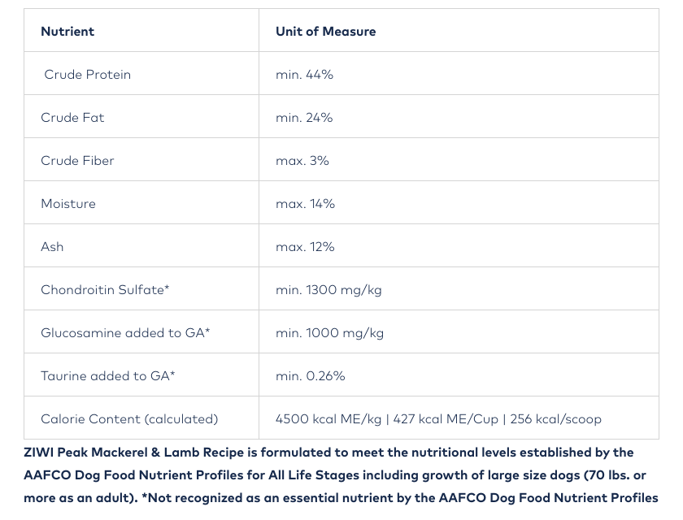
Task: Click the min. 44% value cell
Action: pos(304,75)
